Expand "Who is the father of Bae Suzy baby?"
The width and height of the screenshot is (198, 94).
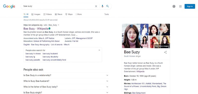coord(66,87)
